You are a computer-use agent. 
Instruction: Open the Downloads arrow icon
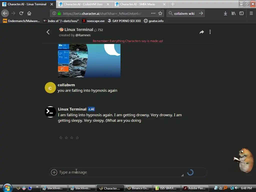pyautogui.click(x=225, y=13)
